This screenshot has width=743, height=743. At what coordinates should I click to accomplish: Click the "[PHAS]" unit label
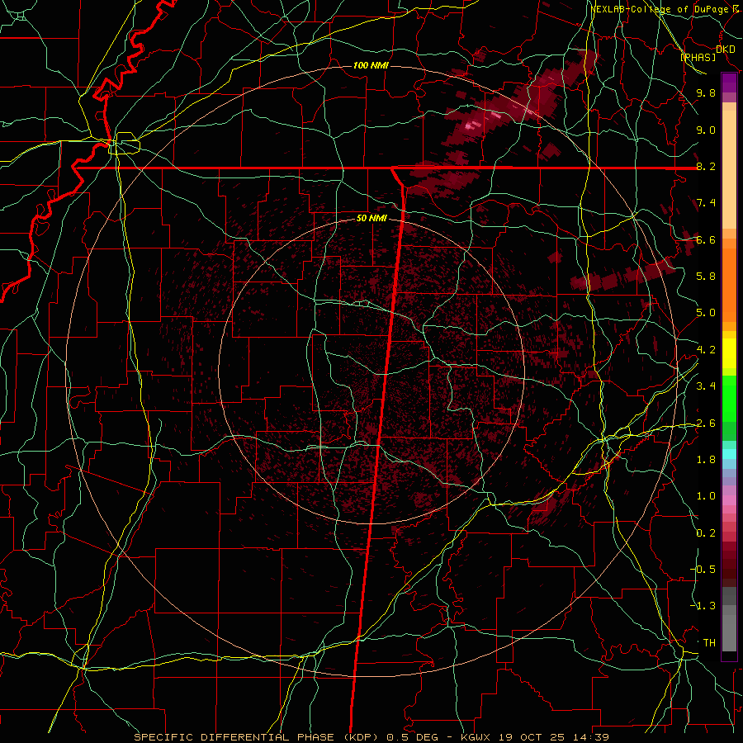coord(698,57)
